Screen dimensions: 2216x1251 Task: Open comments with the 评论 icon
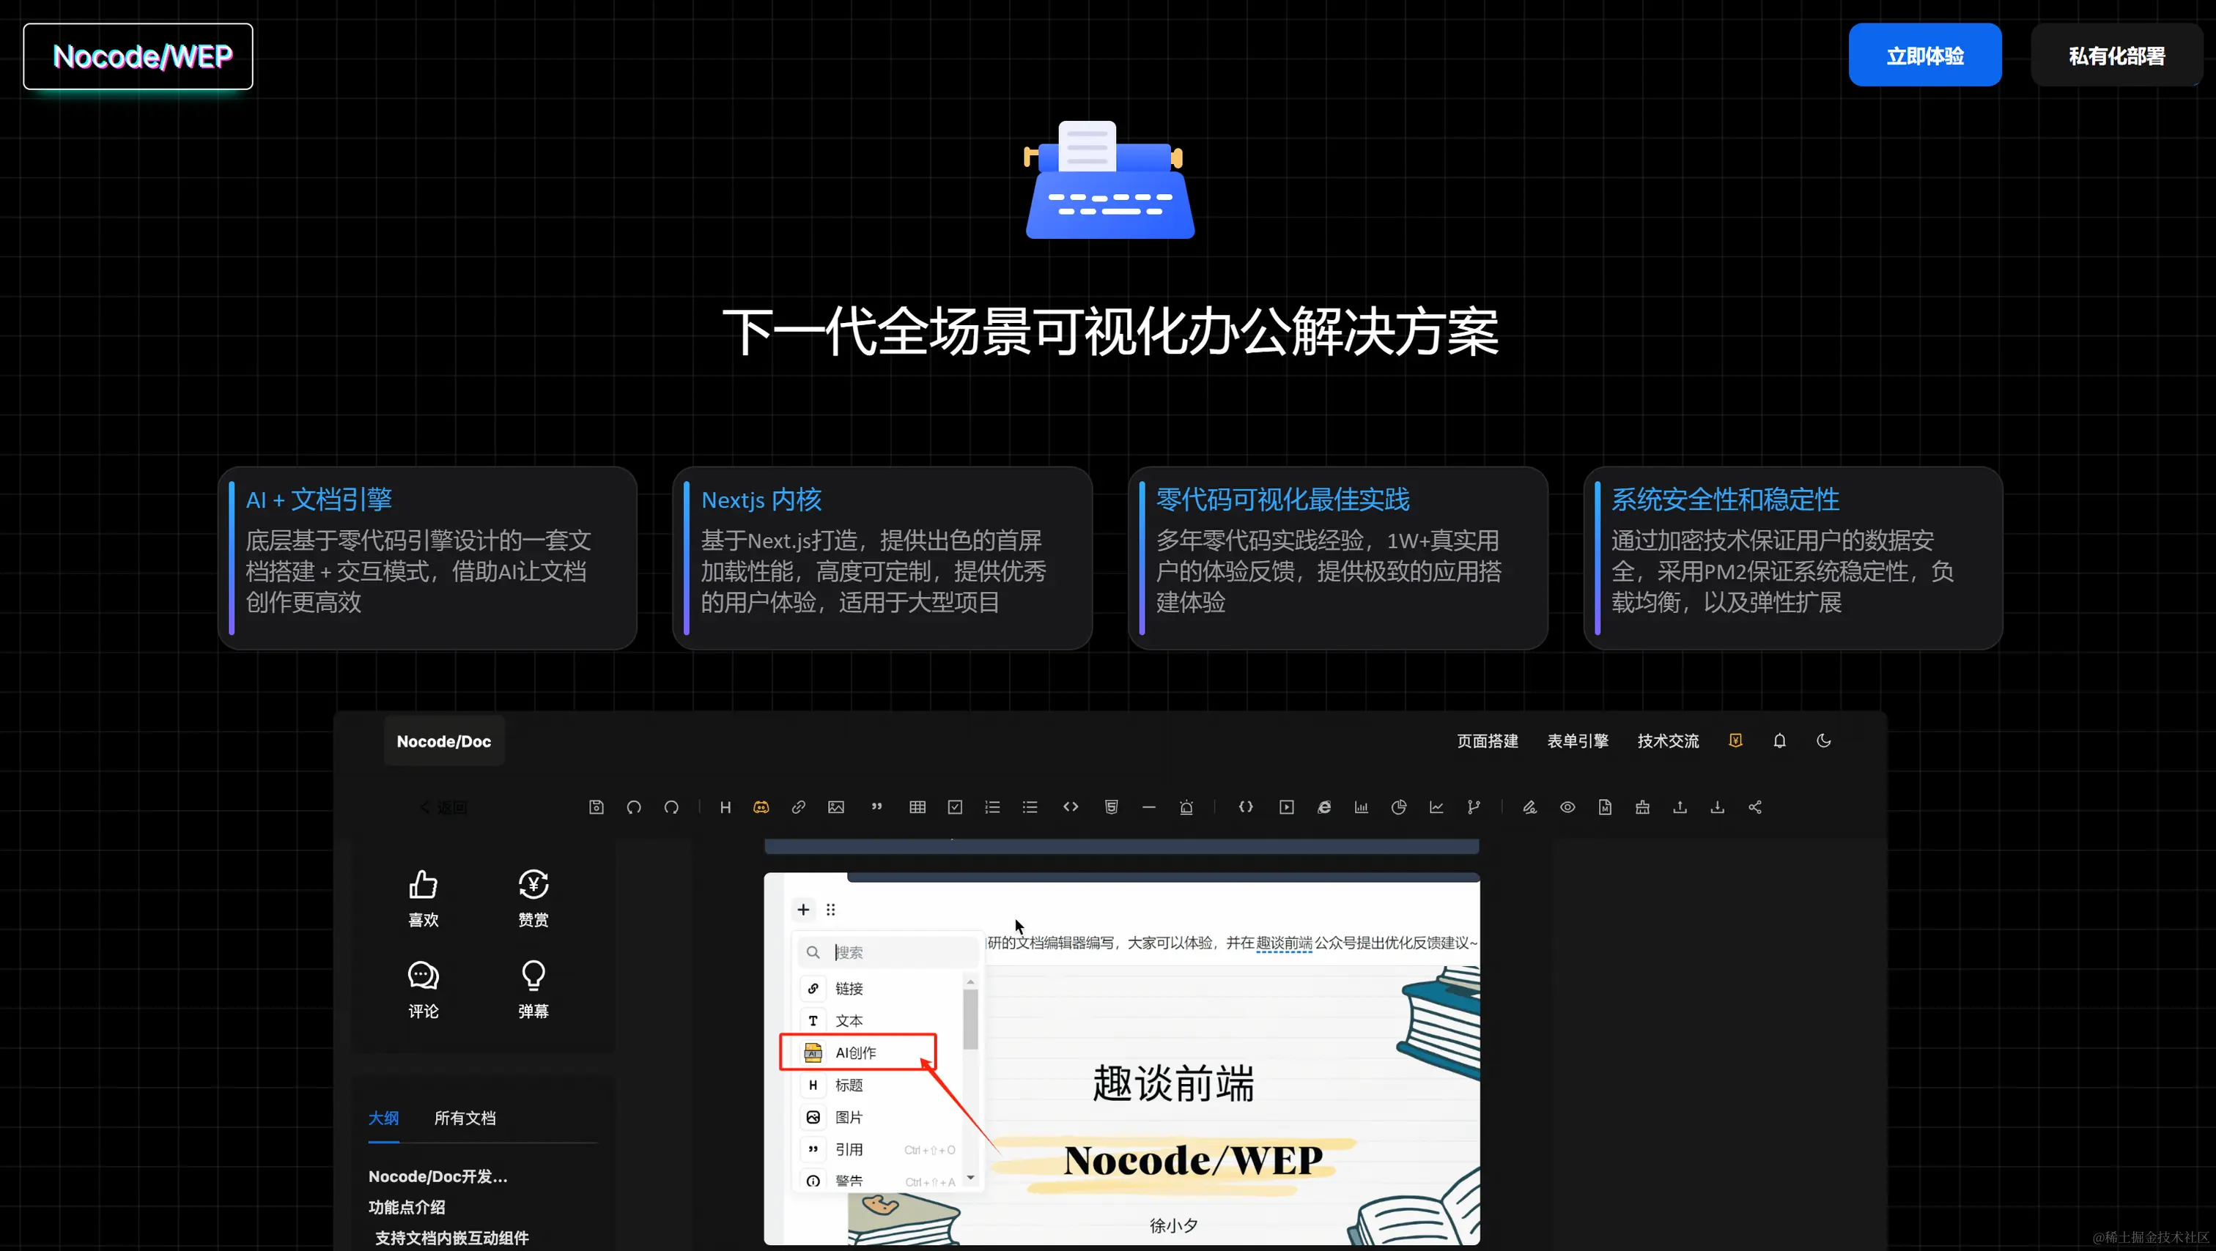(x=422, y=989)
